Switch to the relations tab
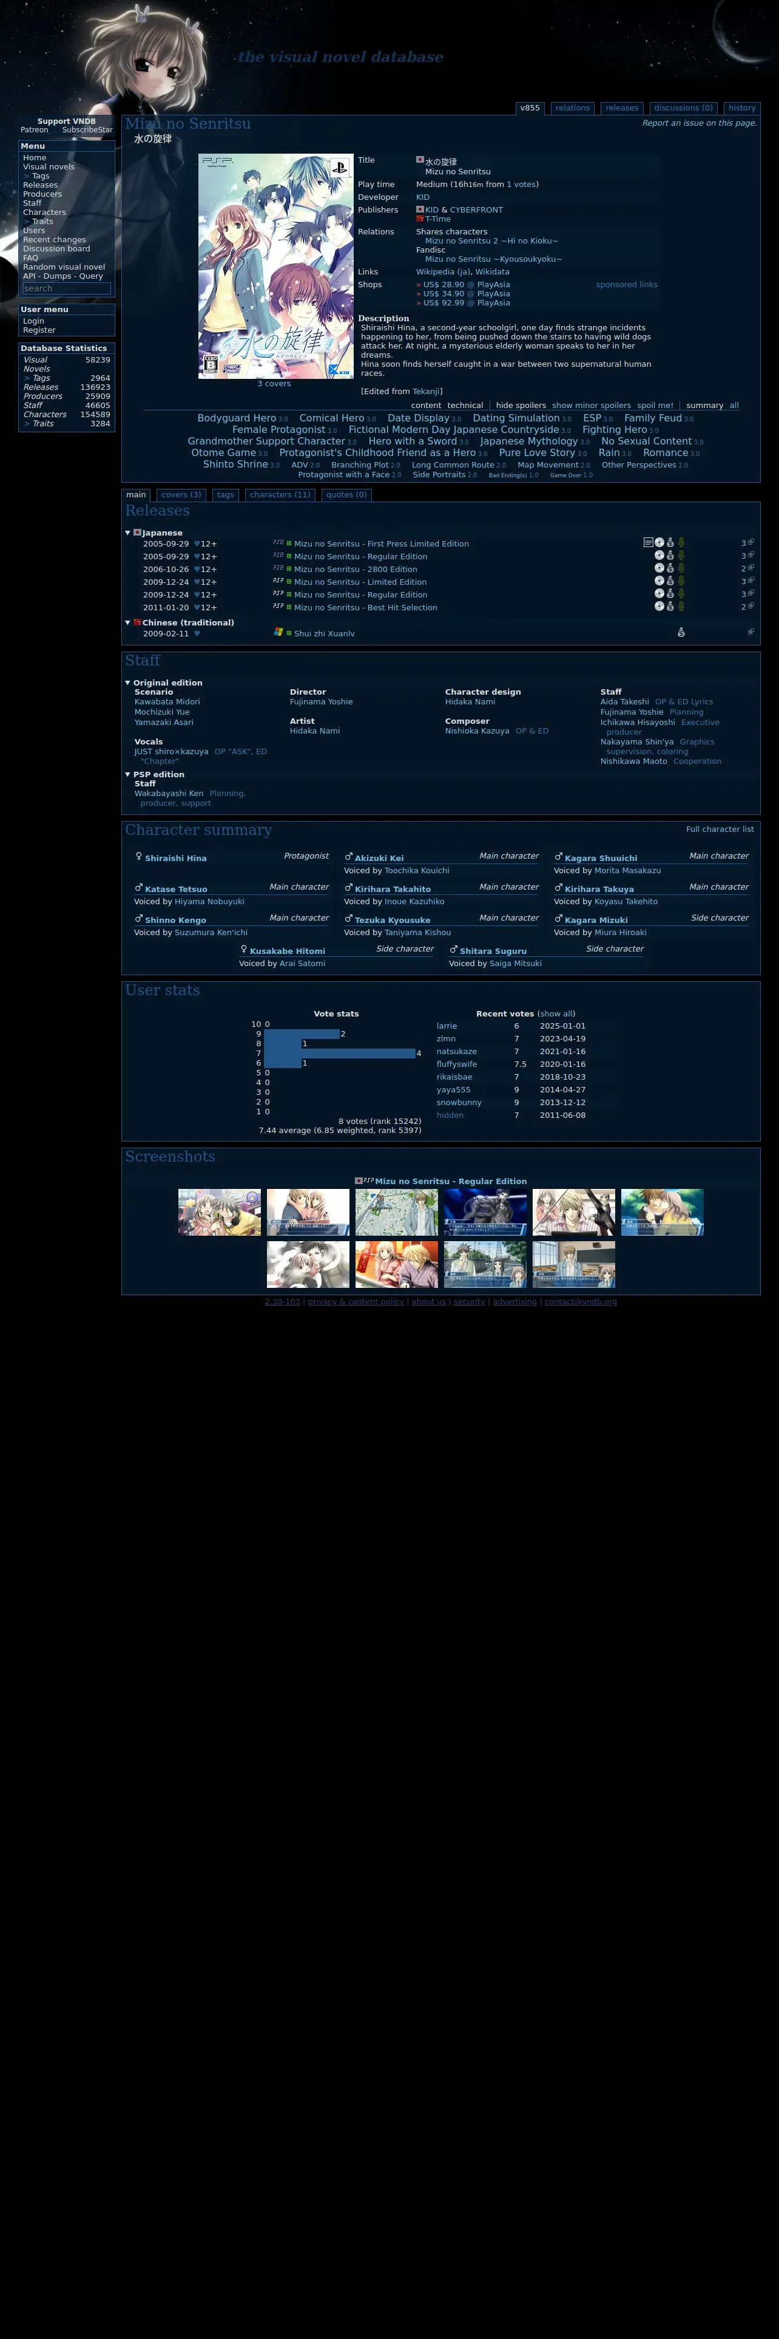This screenshot has width=779, height=2339. [572, 108]
